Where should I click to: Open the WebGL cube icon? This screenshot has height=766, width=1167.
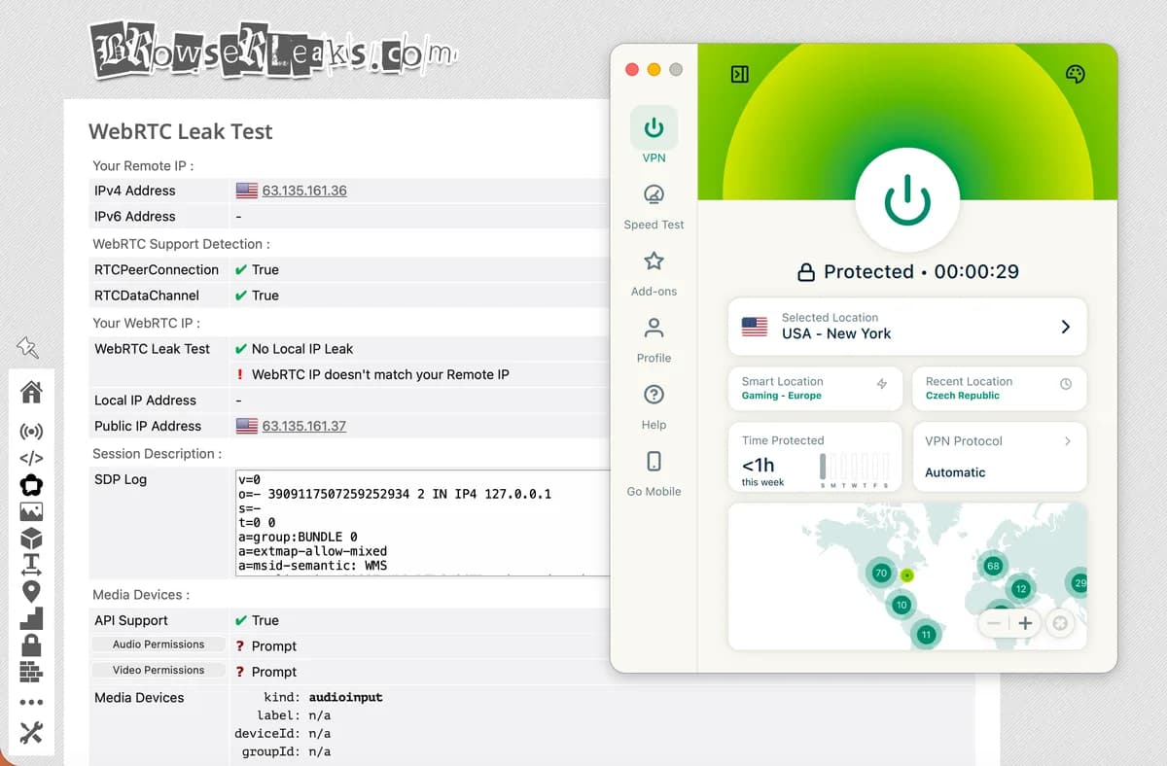tap(31, 538)
